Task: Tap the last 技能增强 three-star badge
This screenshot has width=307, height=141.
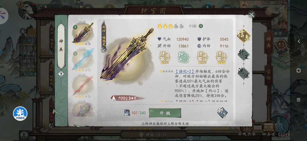Action: [x=222, y=58]
